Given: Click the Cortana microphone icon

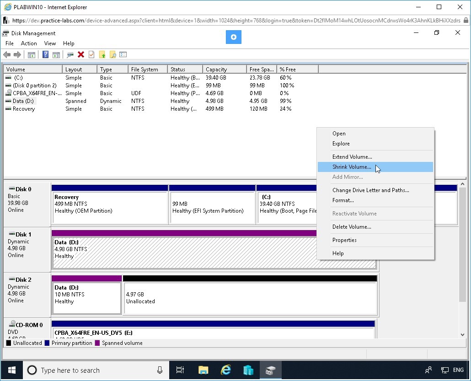Looking at the screenshot, I should tap(160, 370).
